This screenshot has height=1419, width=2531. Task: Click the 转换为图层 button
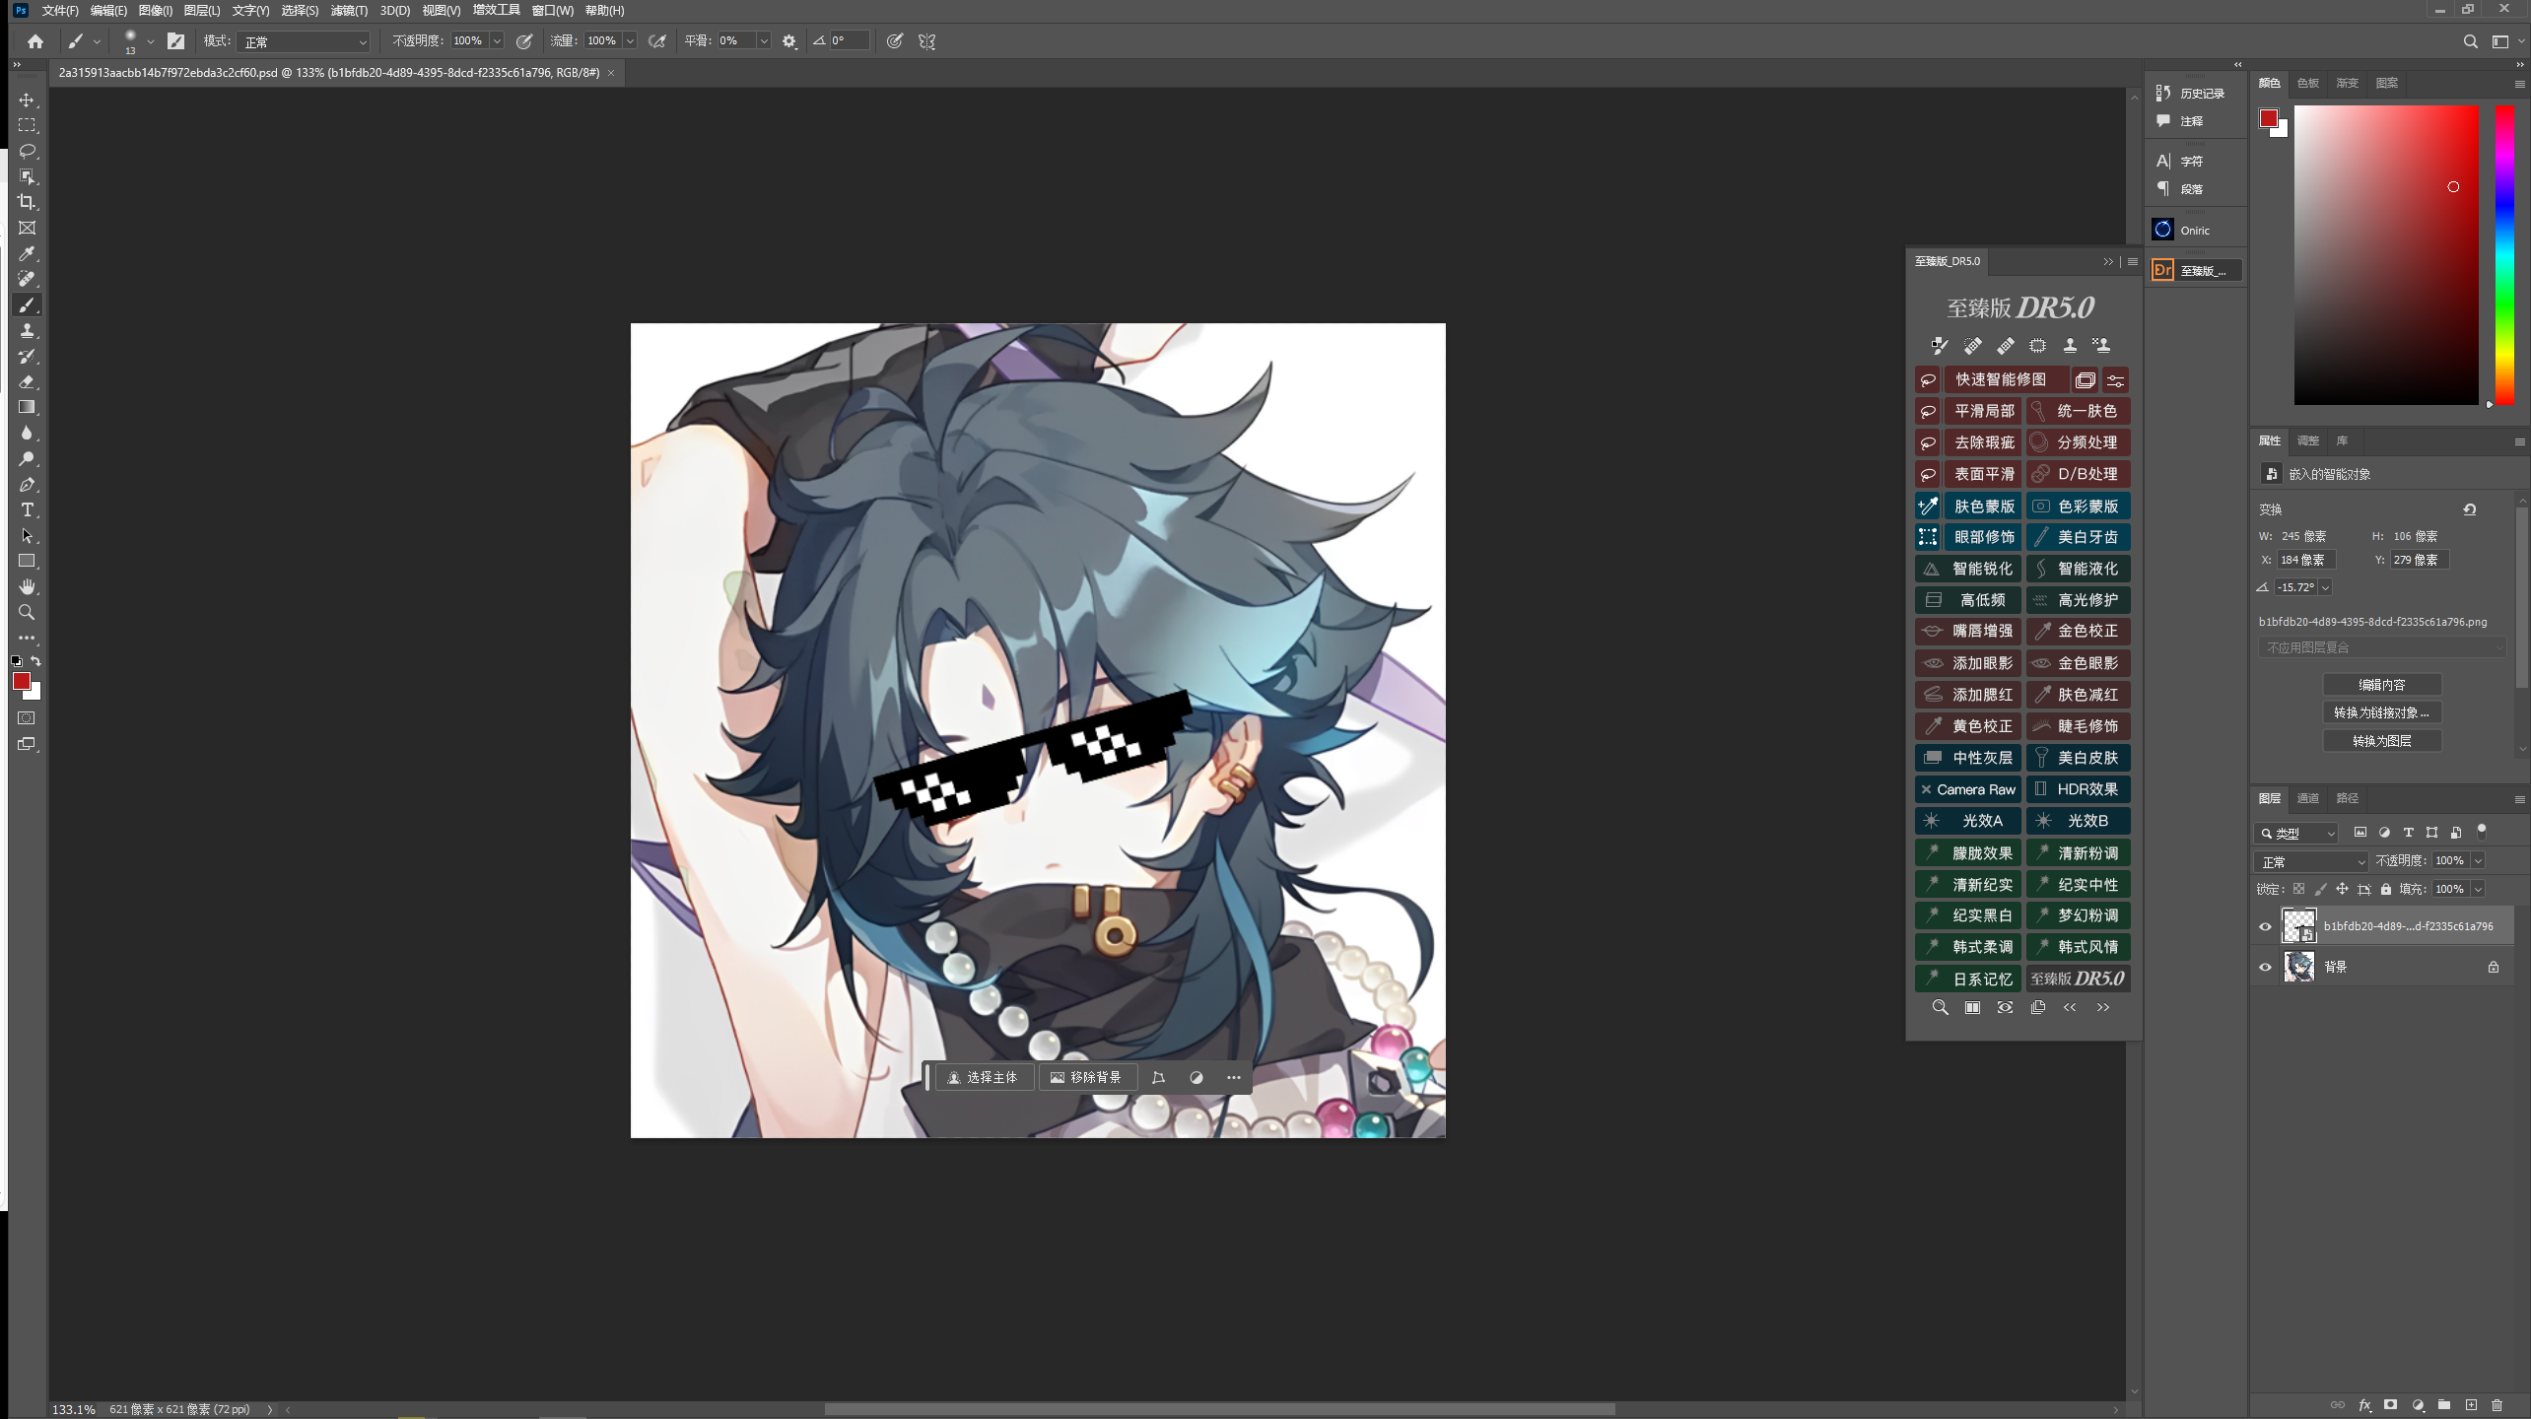(x=2382, y=741)
